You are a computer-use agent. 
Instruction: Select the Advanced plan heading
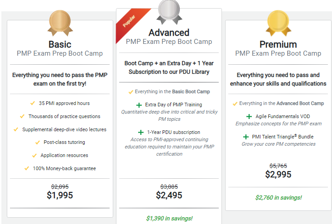169,33
